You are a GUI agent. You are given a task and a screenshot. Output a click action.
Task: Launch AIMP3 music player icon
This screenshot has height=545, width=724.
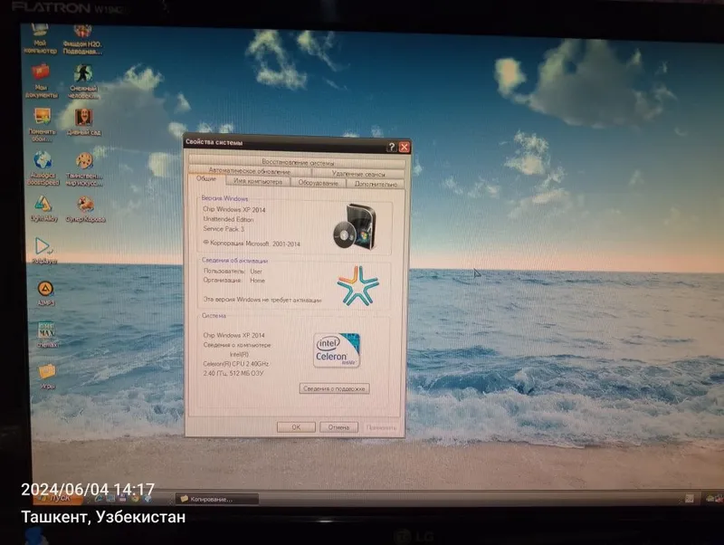pyautogui.click(x=46, y=293)
